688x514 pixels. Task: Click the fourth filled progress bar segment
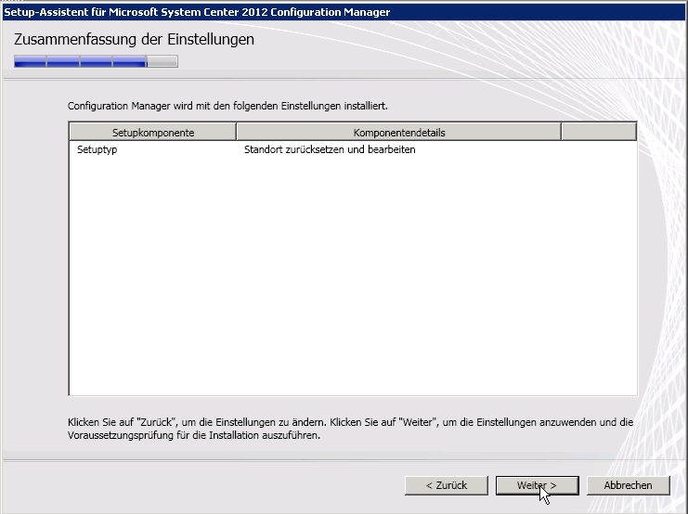[x=130, y=62]
